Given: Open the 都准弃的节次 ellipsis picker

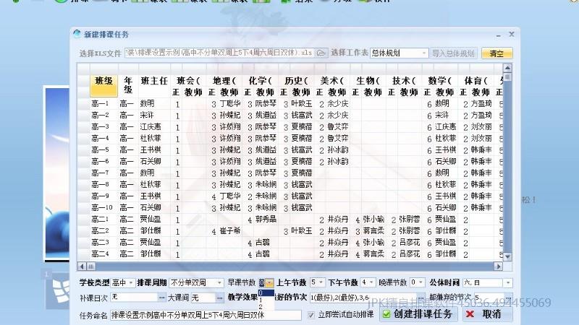Looking at the screenshot, I should (509, 298).
